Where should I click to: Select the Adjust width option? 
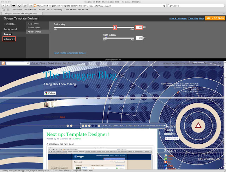tap(34, 31)
